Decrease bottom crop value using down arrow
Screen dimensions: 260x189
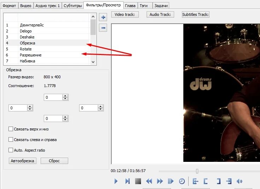(x=65, y=120)
